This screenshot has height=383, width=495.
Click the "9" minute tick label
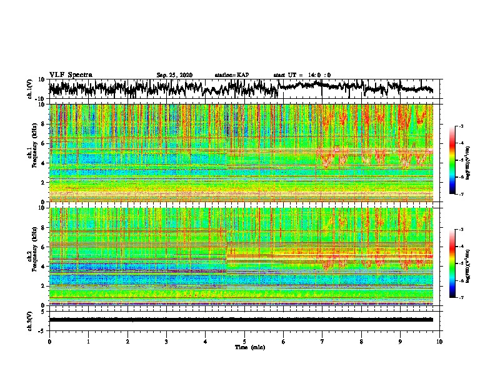(400, 342)
